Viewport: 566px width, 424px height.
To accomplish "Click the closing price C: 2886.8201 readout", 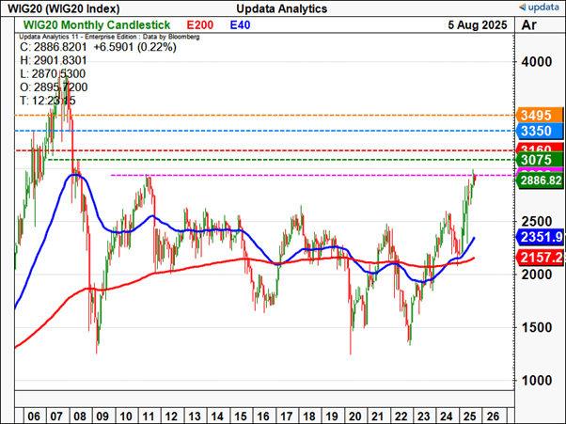I will [54, 47].
